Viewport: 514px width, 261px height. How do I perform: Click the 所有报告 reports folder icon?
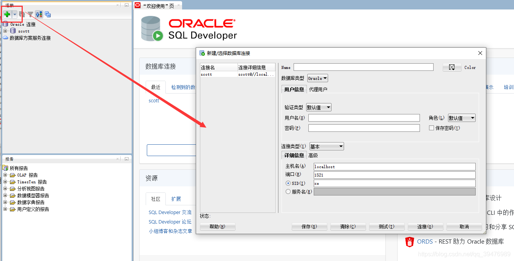pos(5,168)
